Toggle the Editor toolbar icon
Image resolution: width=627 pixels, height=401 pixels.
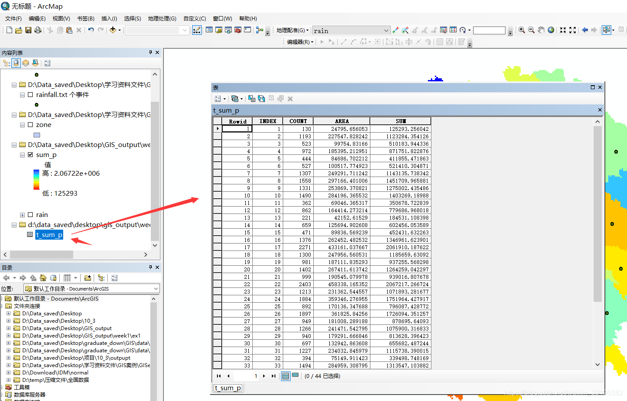click(197, 30)
